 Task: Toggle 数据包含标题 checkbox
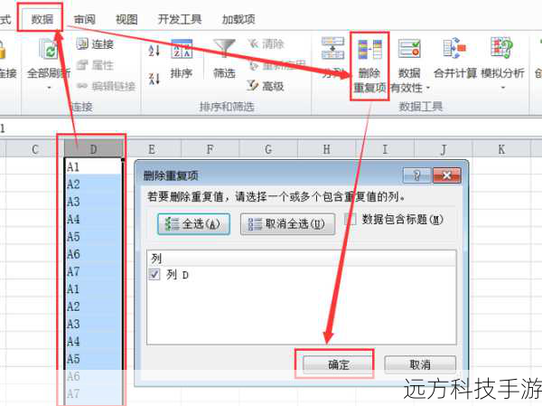[350, 220]
